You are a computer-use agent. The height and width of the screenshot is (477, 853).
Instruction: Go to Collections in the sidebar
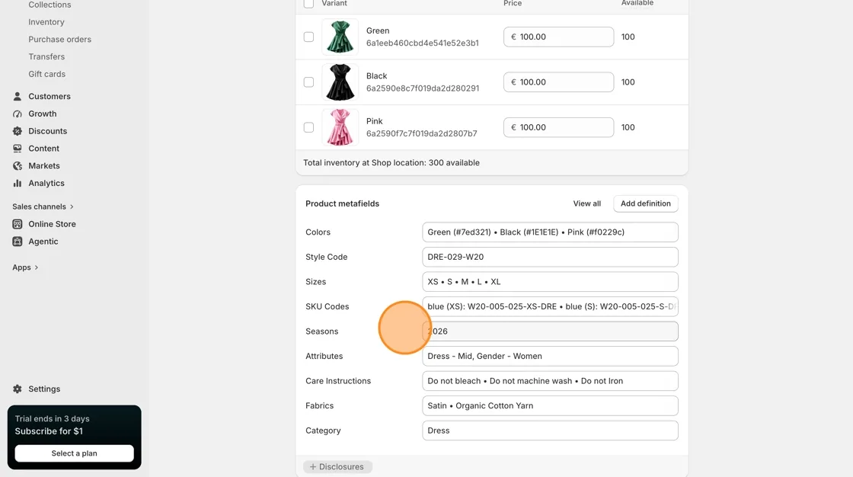50,5
